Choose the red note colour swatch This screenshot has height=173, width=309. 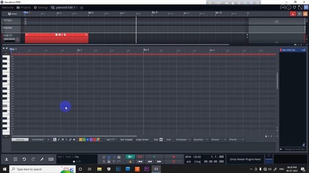(95, 140)
